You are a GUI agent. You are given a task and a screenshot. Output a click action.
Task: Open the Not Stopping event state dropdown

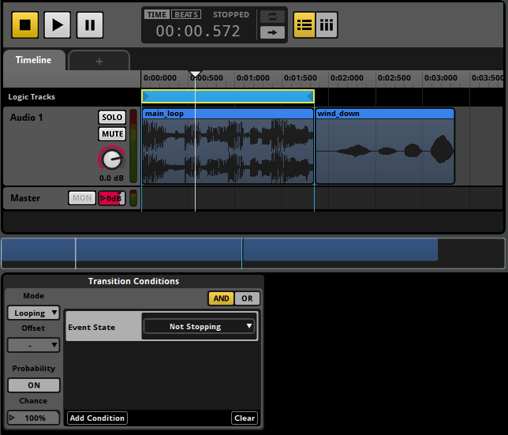click(x=199, y=326)
